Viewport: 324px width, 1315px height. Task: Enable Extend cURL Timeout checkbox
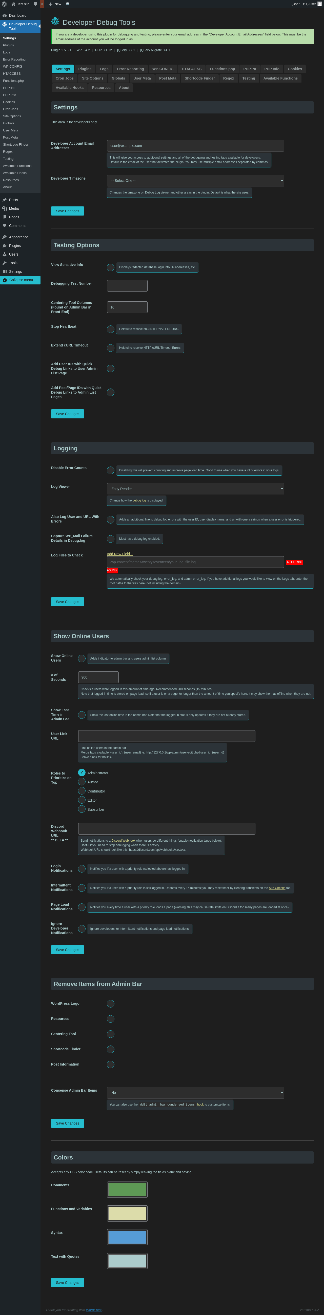coord(111,348)
